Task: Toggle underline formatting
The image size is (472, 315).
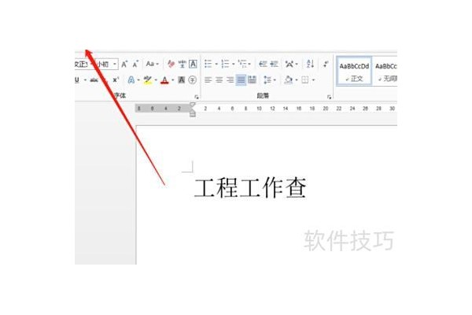Action: (x=77, y=80)
